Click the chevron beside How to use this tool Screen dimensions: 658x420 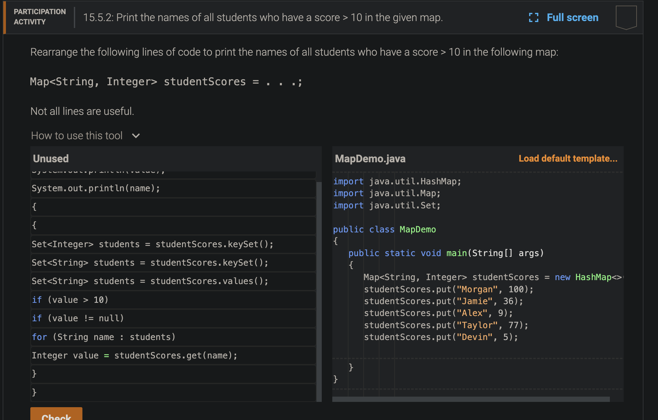(x=135, y=136)
